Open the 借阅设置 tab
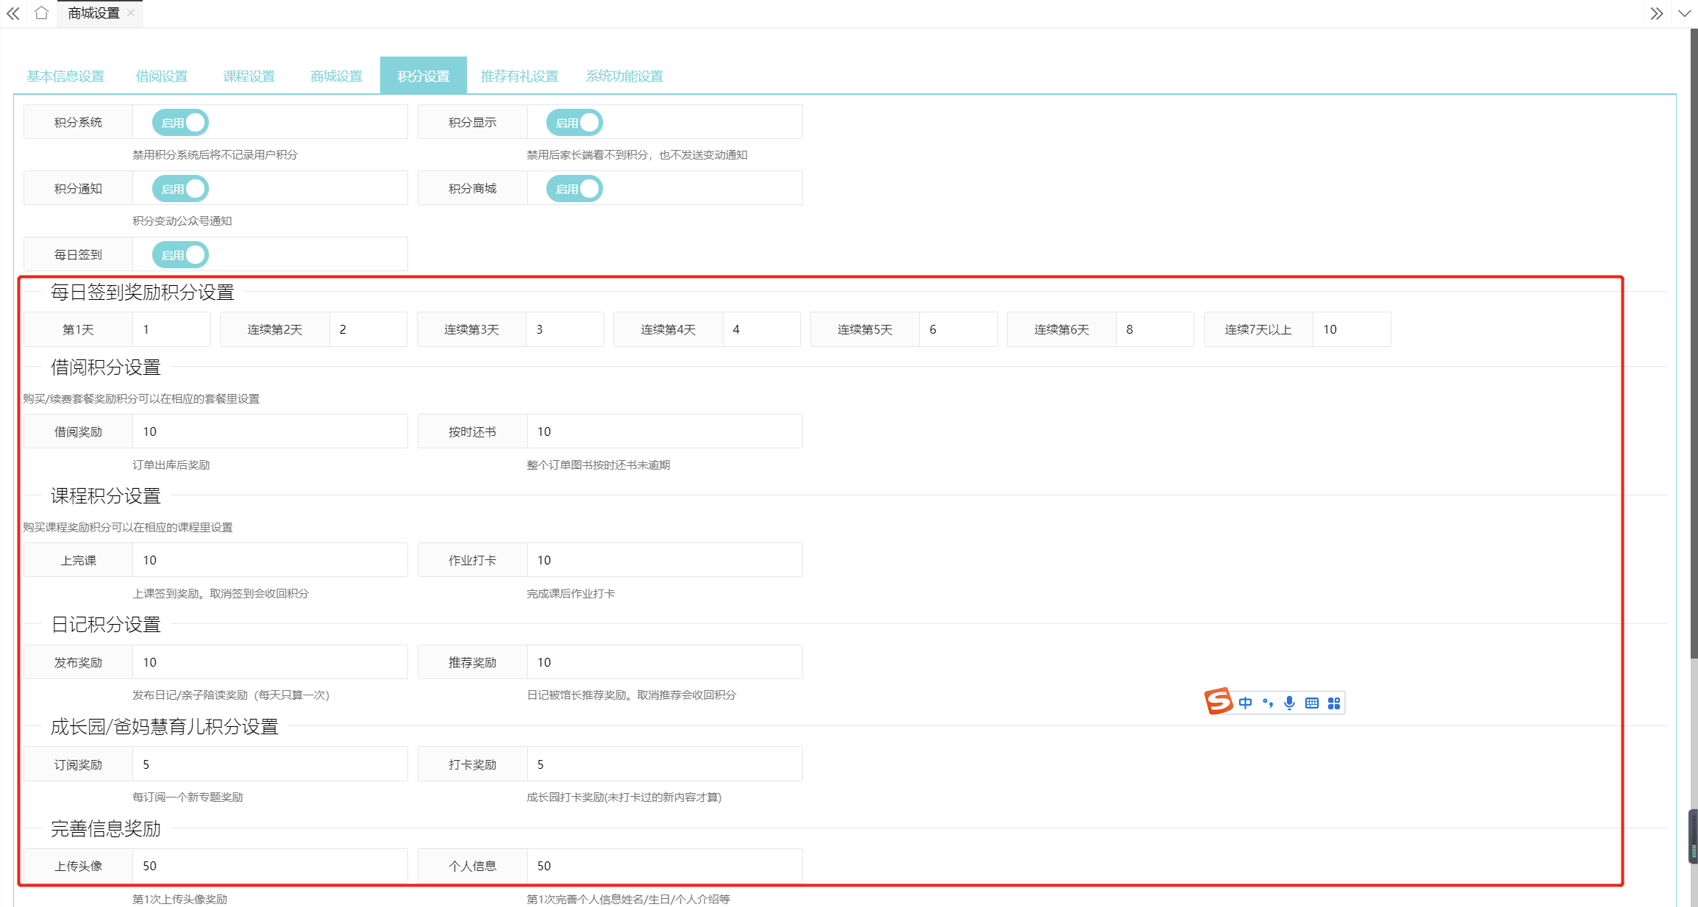This screenshot has height=907, width=1698. (x=162, y=76)
